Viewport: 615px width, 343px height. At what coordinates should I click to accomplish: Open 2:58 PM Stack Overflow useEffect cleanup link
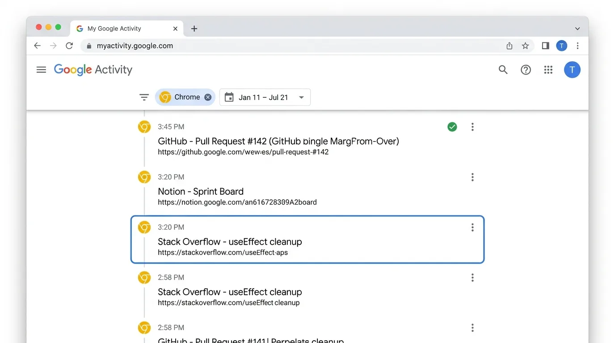point(230,292)
